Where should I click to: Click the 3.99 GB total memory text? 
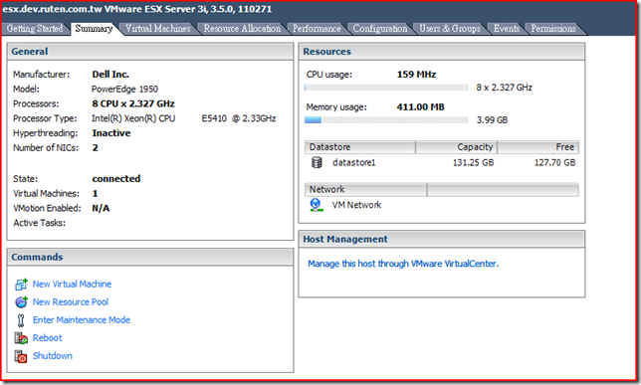[492, 120]
